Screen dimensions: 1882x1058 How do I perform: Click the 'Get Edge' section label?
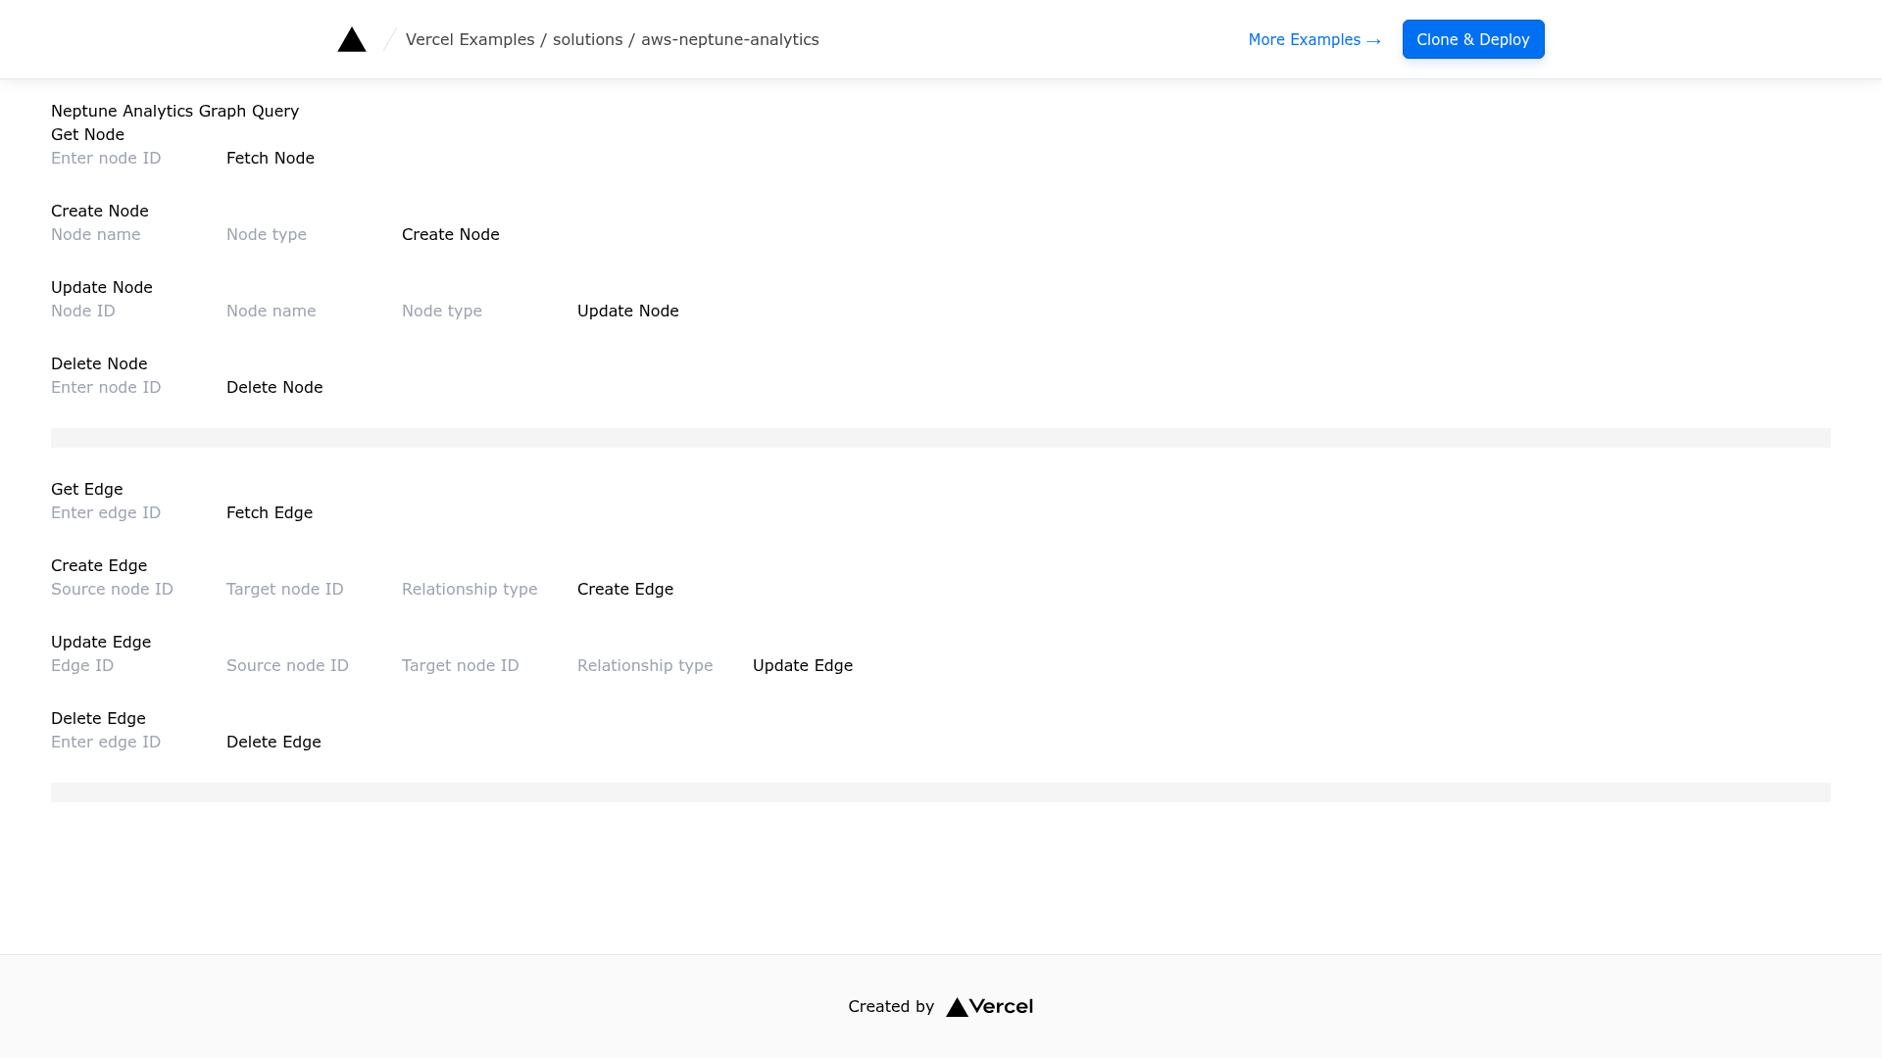[x=87, y=489]
